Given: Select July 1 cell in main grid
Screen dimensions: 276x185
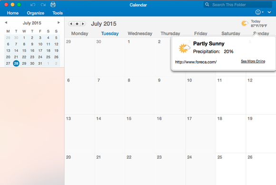Looking at the screenshot, I should (x=140, y=57).
